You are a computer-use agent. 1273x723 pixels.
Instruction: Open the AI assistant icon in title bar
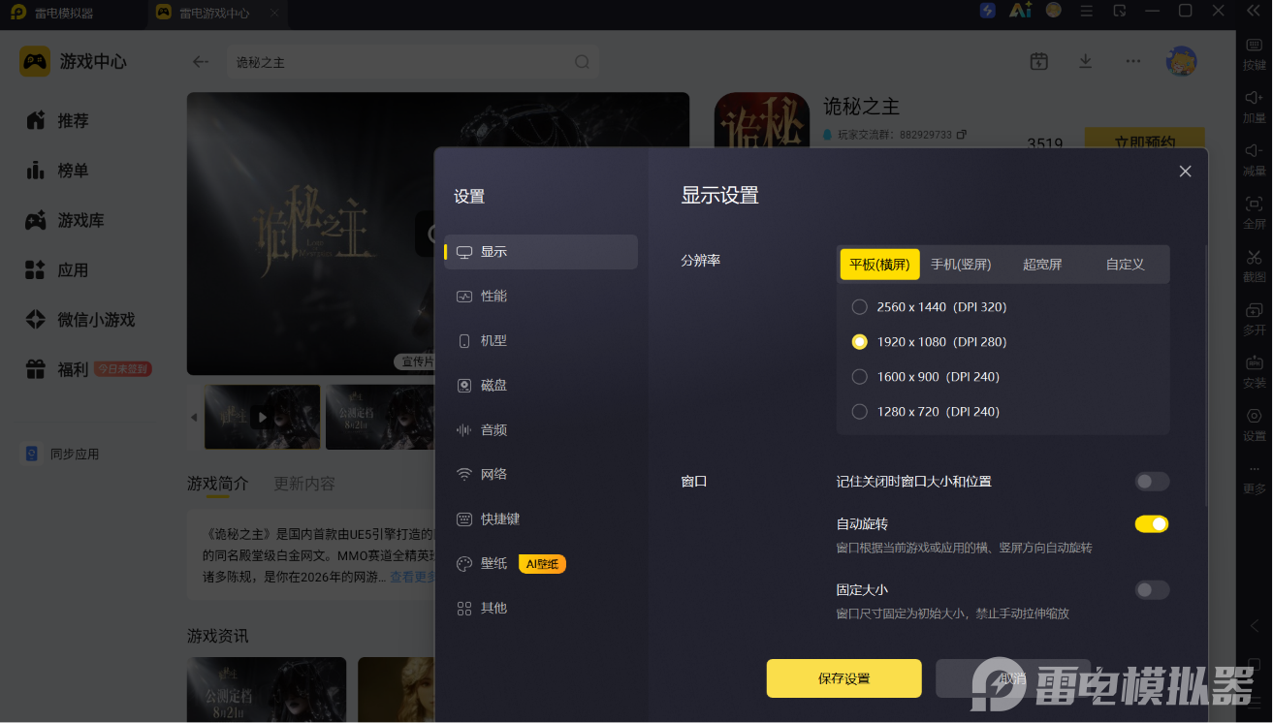click(x=1020, y=11)
